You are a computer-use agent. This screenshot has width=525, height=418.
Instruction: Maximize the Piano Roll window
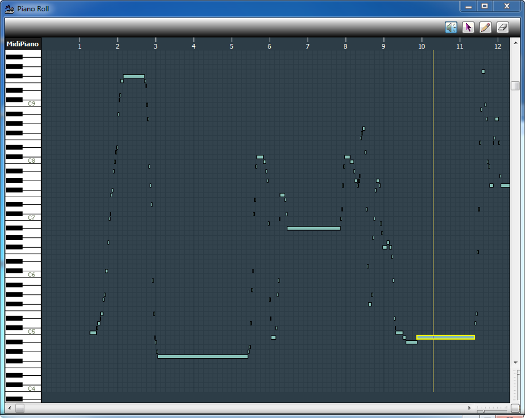pos(484,6)
